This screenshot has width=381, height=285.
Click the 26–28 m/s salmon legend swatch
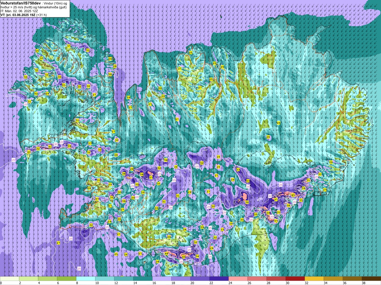click(x=257, y=279)
